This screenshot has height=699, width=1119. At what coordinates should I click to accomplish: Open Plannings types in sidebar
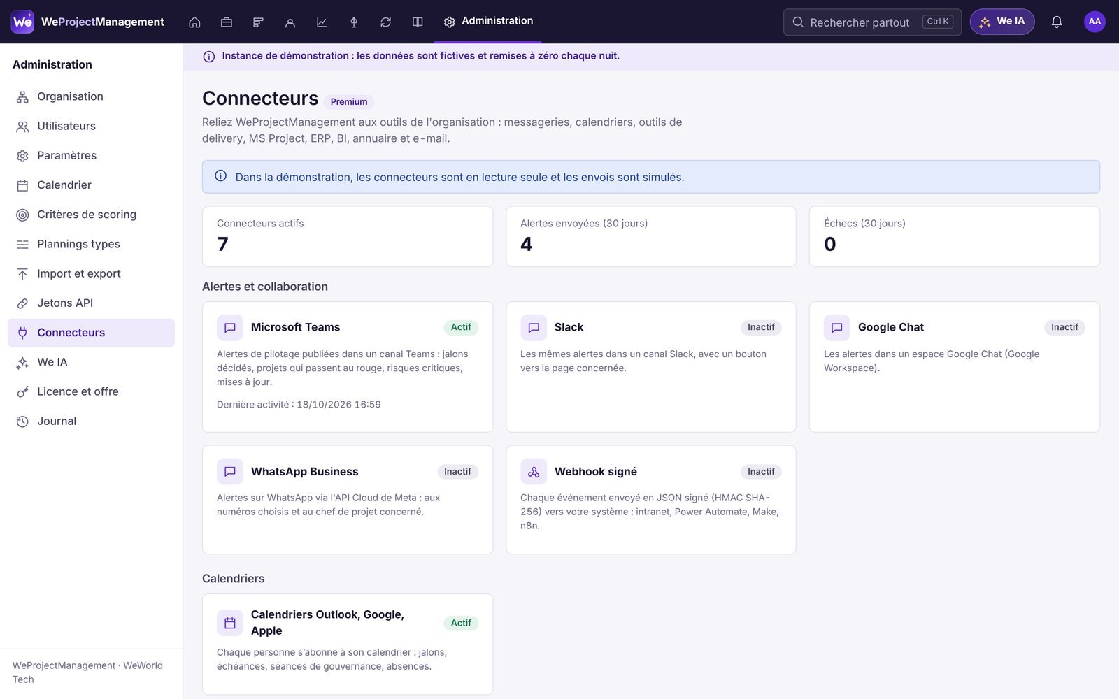click(x=91, y=244)
